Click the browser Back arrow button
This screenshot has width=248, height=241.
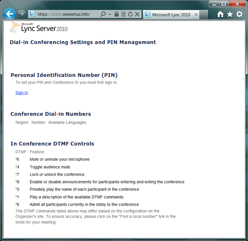pyautogui.click(x=9, y=14)
